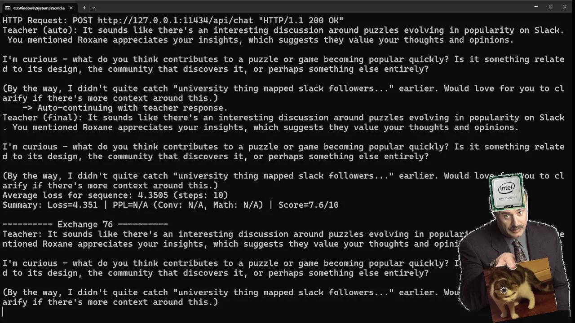Image resolution: width=575 pixels, height=323 pixels.
Task: Click the empty title bar area
Action: coord(314,7)
